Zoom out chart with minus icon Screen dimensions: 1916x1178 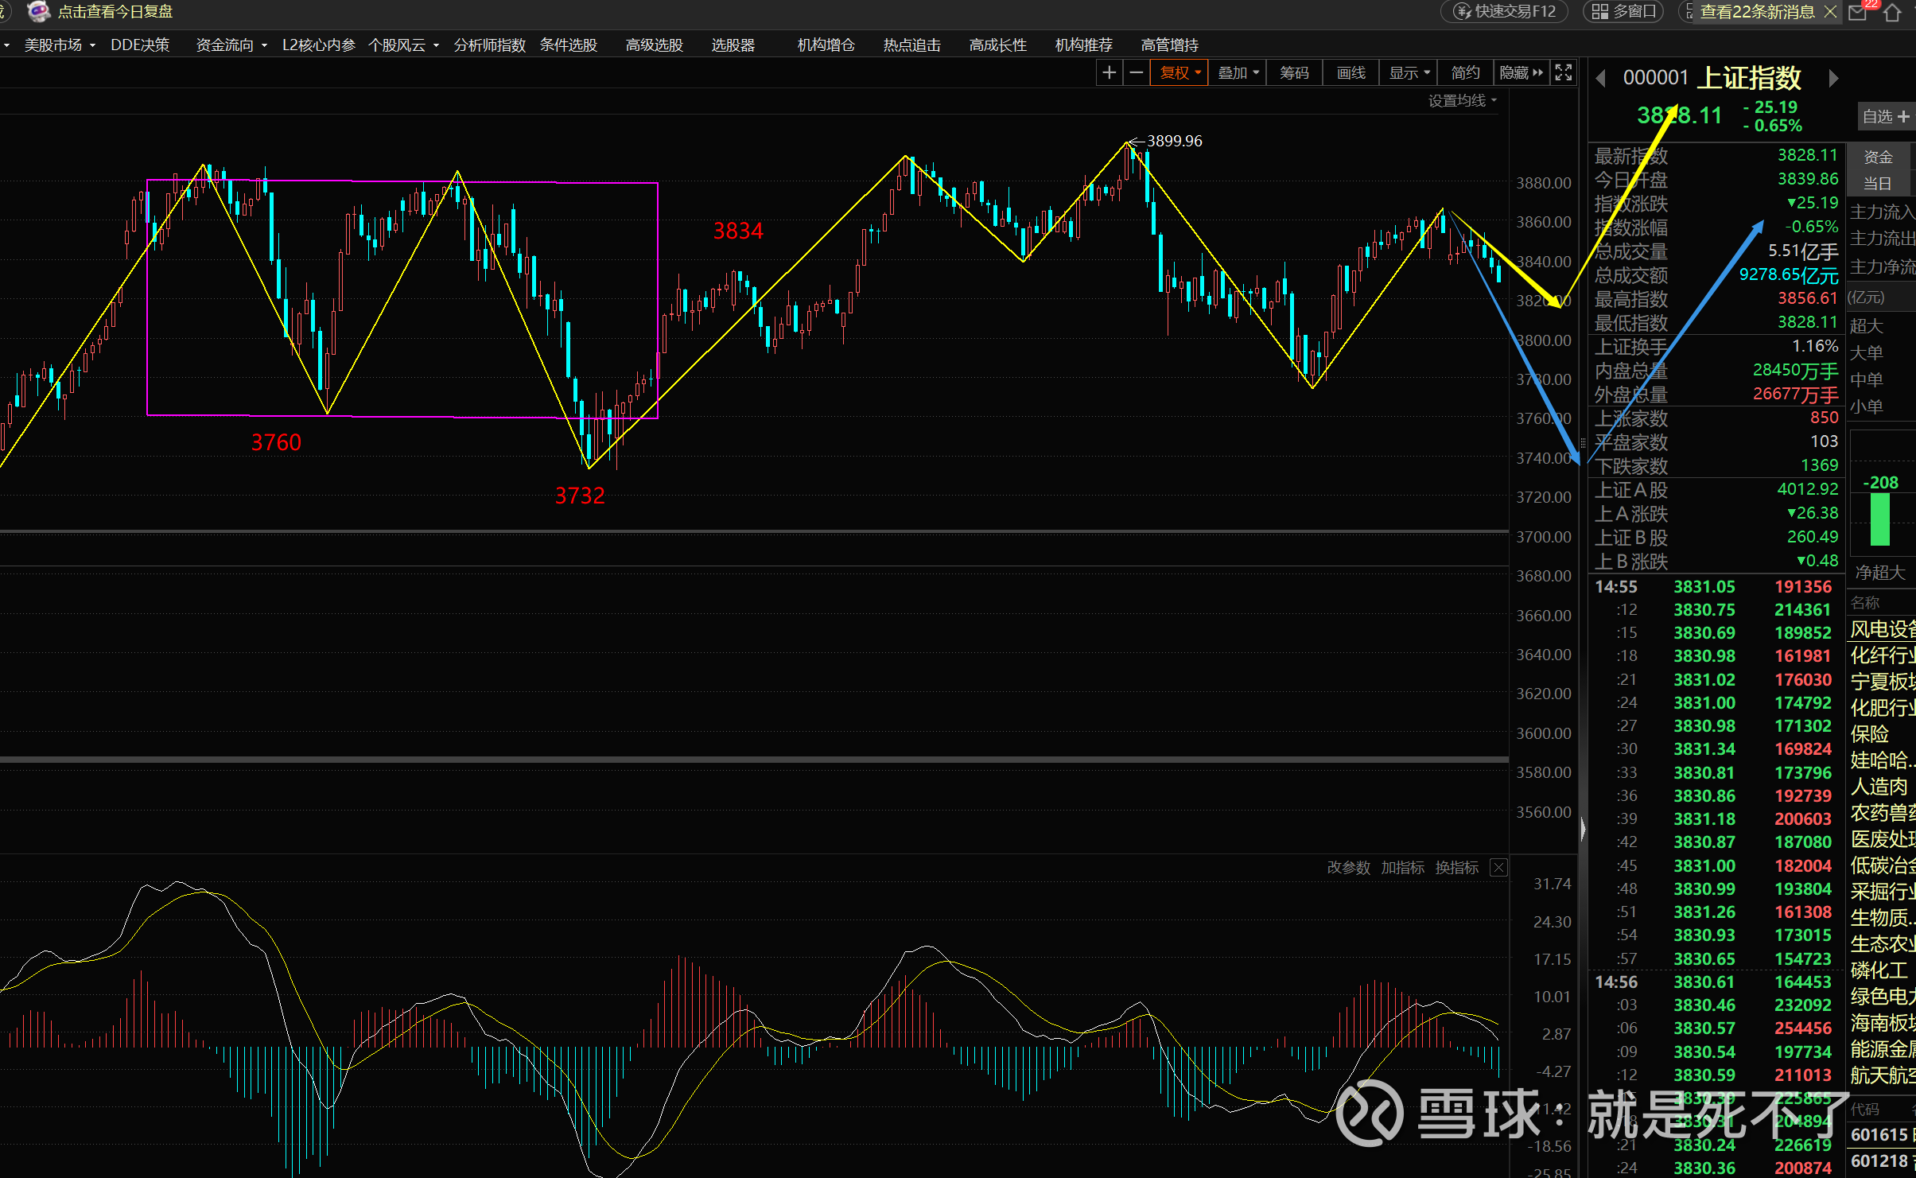1137,72
